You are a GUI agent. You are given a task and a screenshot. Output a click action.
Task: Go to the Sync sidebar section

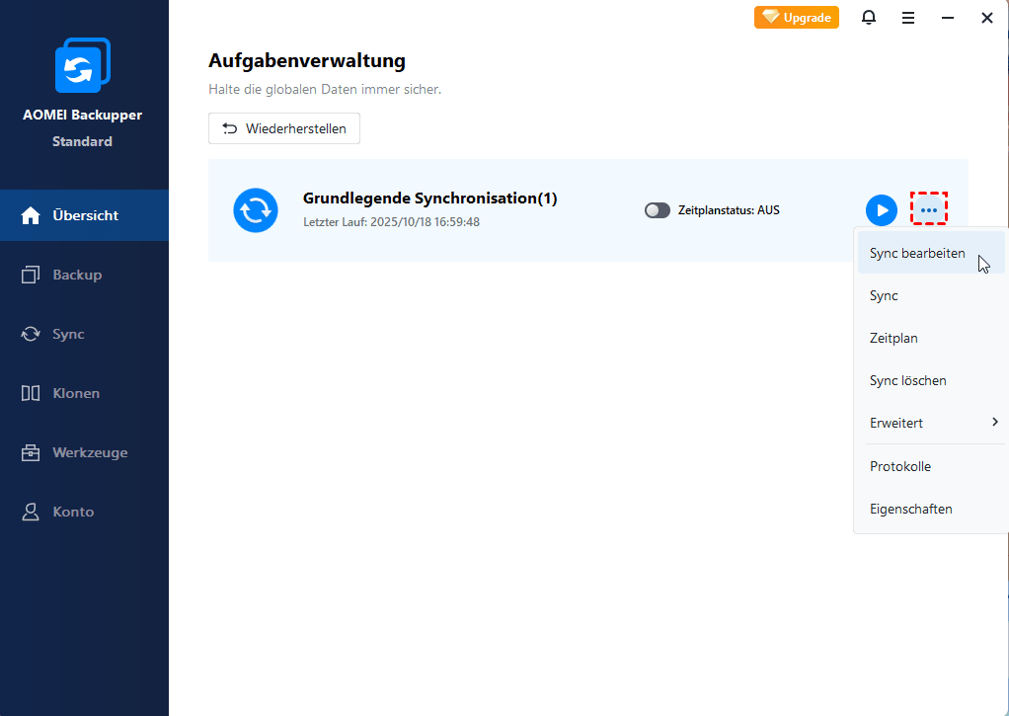coord(84,334)
